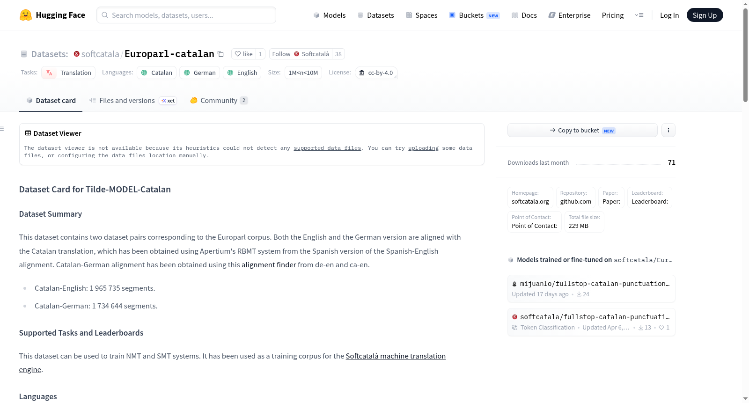Open the configuring link
Viewport: 749px width, 403px height.
tap(76, 155)
